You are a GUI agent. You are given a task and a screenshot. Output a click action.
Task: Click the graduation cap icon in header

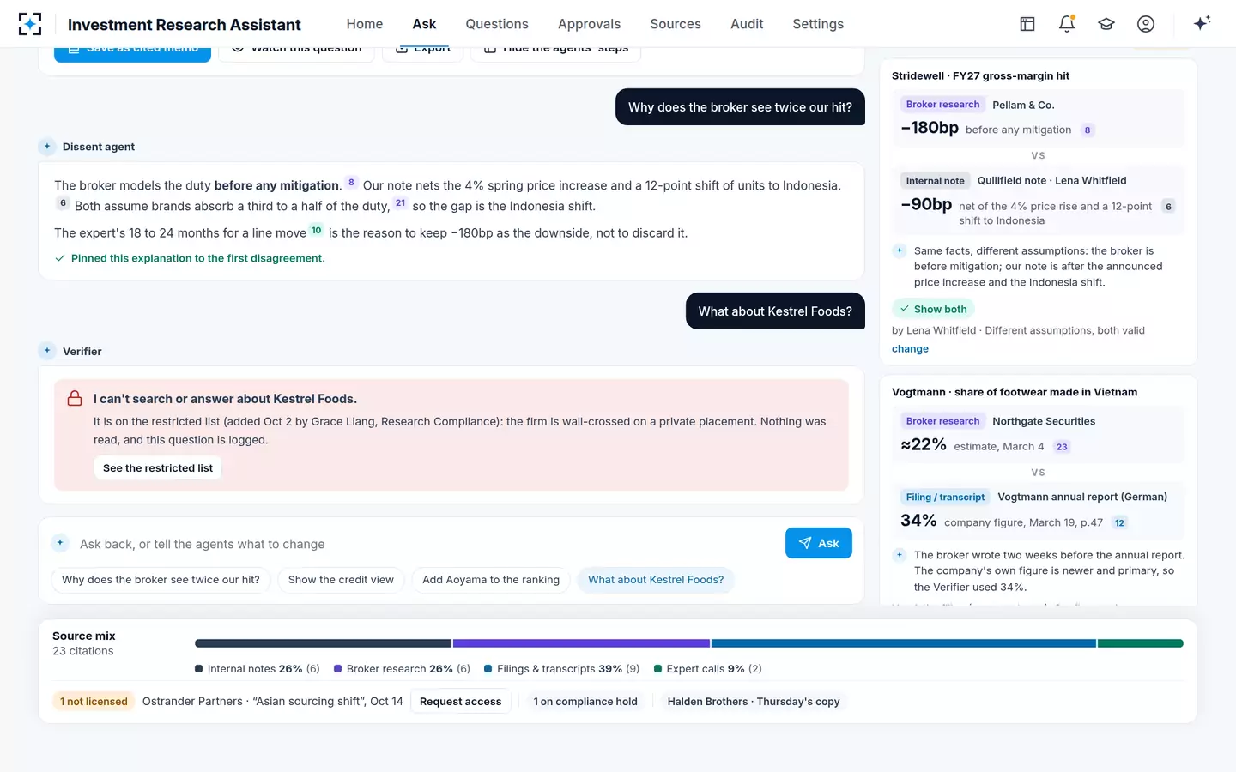tap(1106, 24)
